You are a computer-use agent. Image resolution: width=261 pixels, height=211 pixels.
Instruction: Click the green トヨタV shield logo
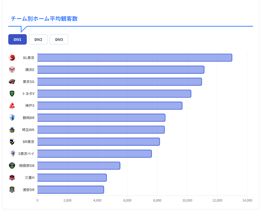point(12,94)
